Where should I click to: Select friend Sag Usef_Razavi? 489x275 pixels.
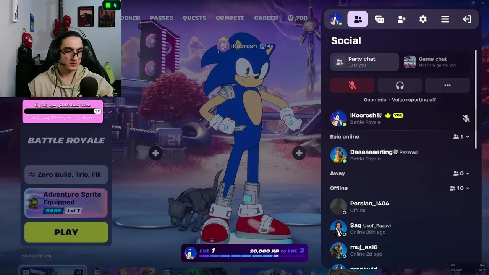point(370,225)
